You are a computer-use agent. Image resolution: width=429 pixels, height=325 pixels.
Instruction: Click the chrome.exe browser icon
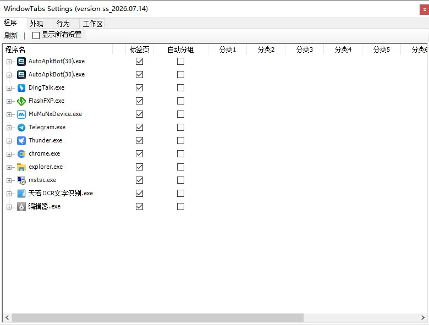coord(21,154)
